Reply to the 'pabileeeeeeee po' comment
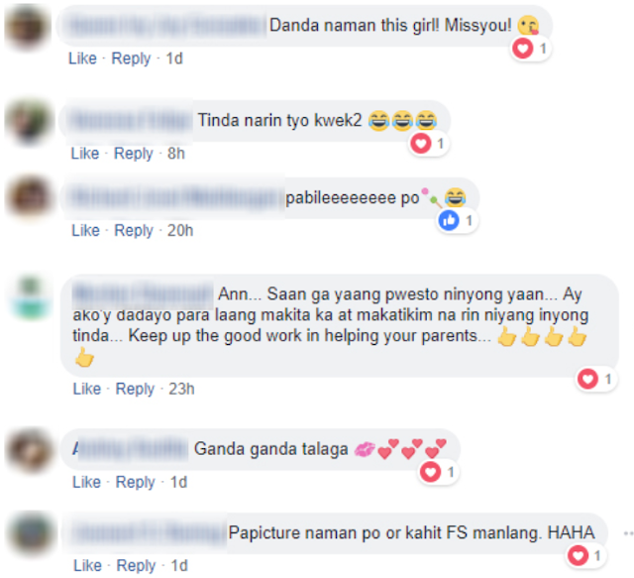Viewport: 634px width, 578px height. pos(134,231)
